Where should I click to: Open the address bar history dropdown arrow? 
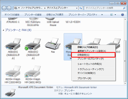(77, 8)
